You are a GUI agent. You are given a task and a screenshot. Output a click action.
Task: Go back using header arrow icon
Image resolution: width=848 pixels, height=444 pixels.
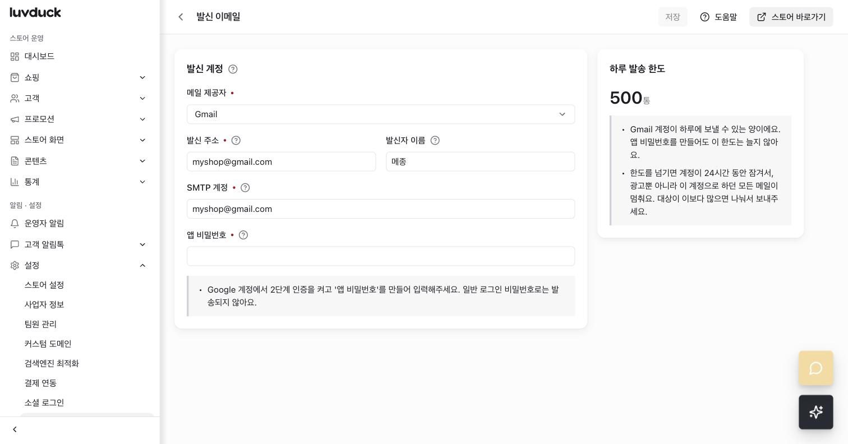[181, 17]
